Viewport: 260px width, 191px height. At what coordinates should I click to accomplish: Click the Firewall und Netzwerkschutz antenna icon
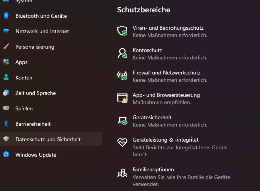122,75
